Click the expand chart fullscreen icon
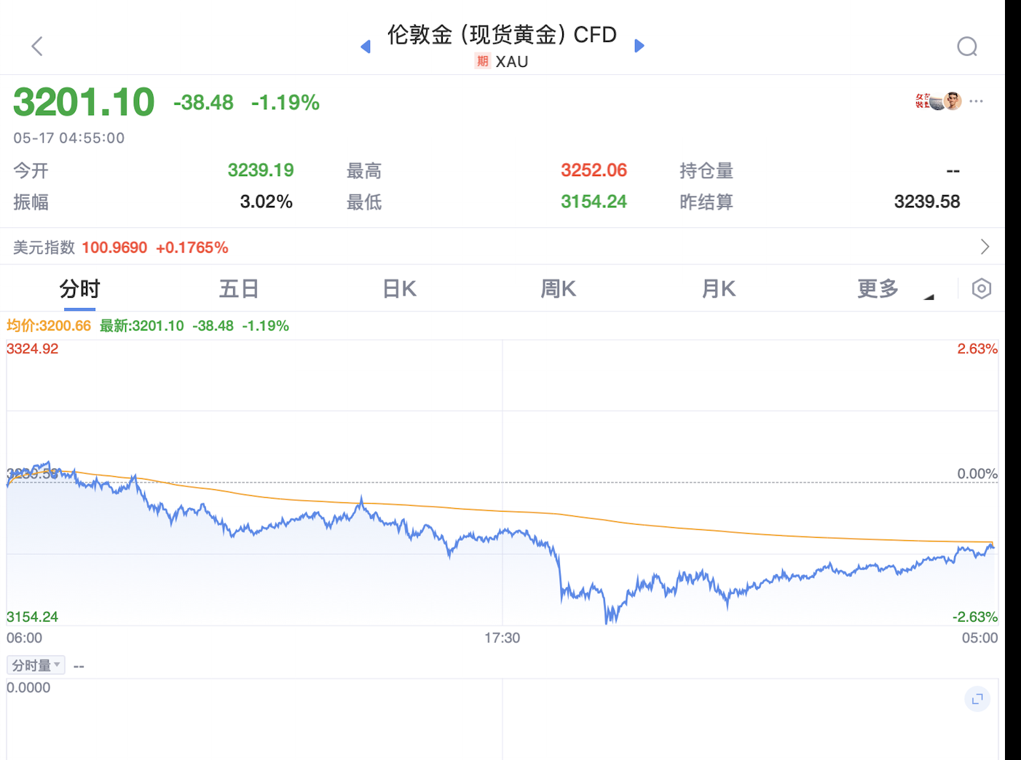The image size is (1021, 760). point(977,699)
